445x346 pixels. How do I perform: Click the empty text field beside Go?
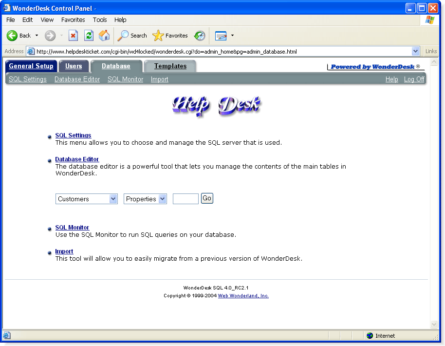tap(185, 198)
